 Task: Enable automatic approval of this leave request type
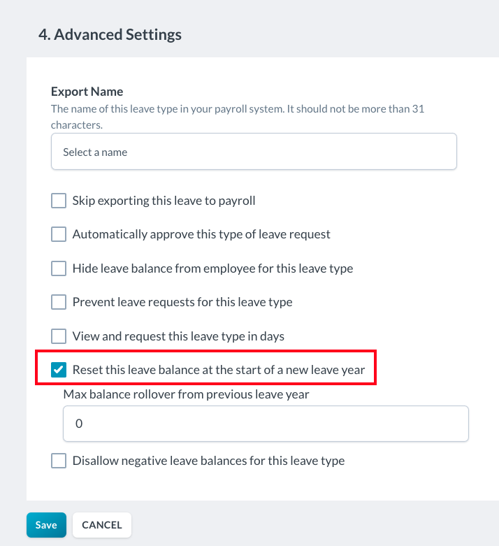click(x=59, y=234)
